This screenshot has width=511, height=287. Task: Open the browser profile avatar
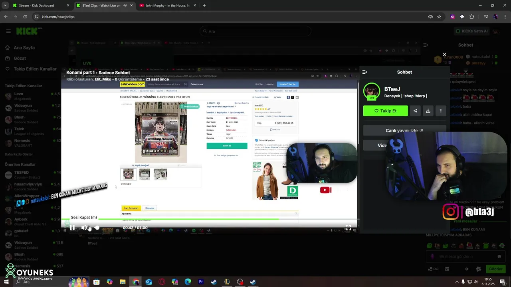click(495, 17)
